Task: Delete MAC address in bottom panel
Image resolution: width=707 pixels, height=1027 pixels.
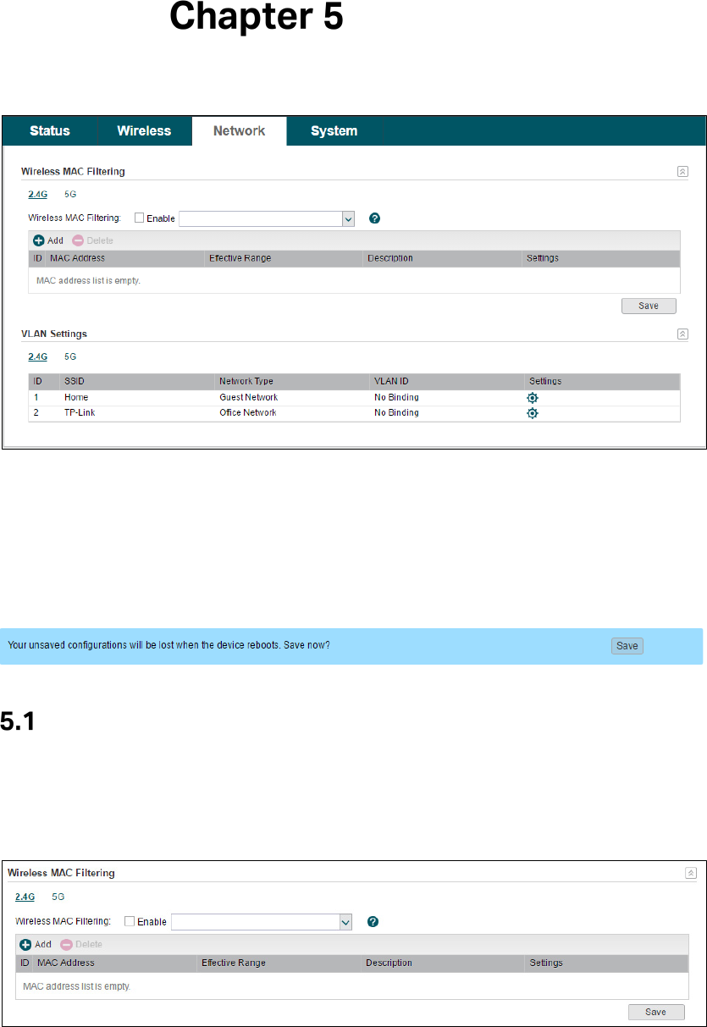Action: [81, 944]
